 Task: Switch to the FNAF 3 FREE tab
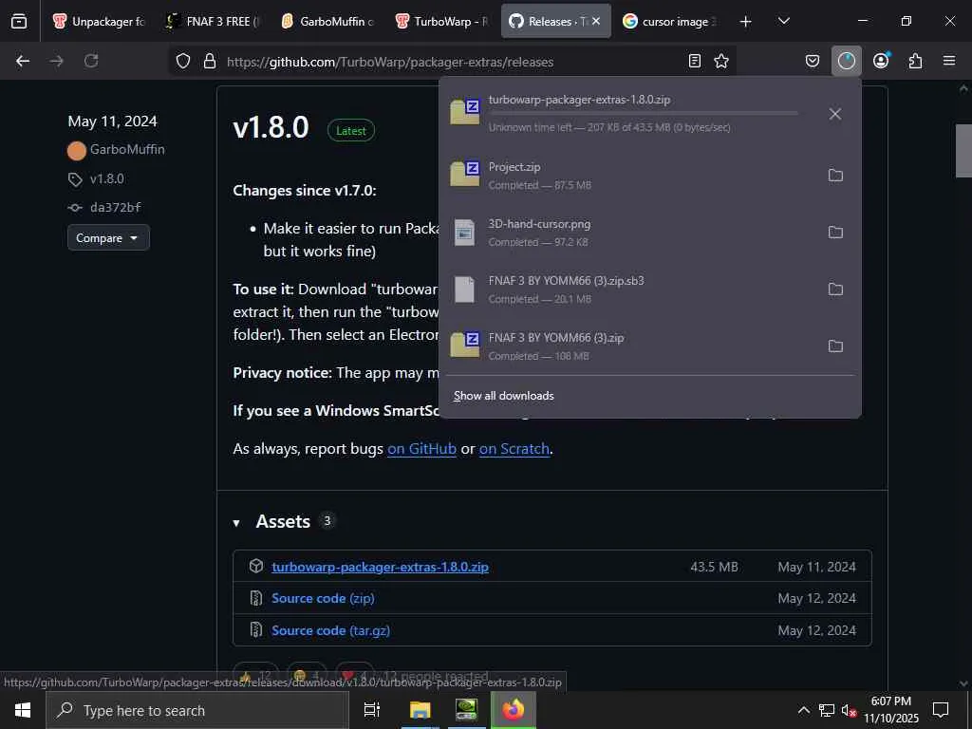click(214, 22)
